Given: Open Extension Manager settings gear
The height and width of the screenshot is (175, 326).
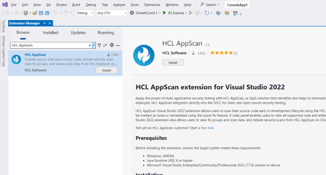Looking at the screenshot, I should pos(112,45).
